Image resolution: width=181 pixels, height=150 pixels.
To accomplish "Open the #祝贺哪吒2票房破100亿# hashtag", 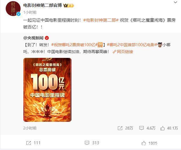I will tap(75, 45).
